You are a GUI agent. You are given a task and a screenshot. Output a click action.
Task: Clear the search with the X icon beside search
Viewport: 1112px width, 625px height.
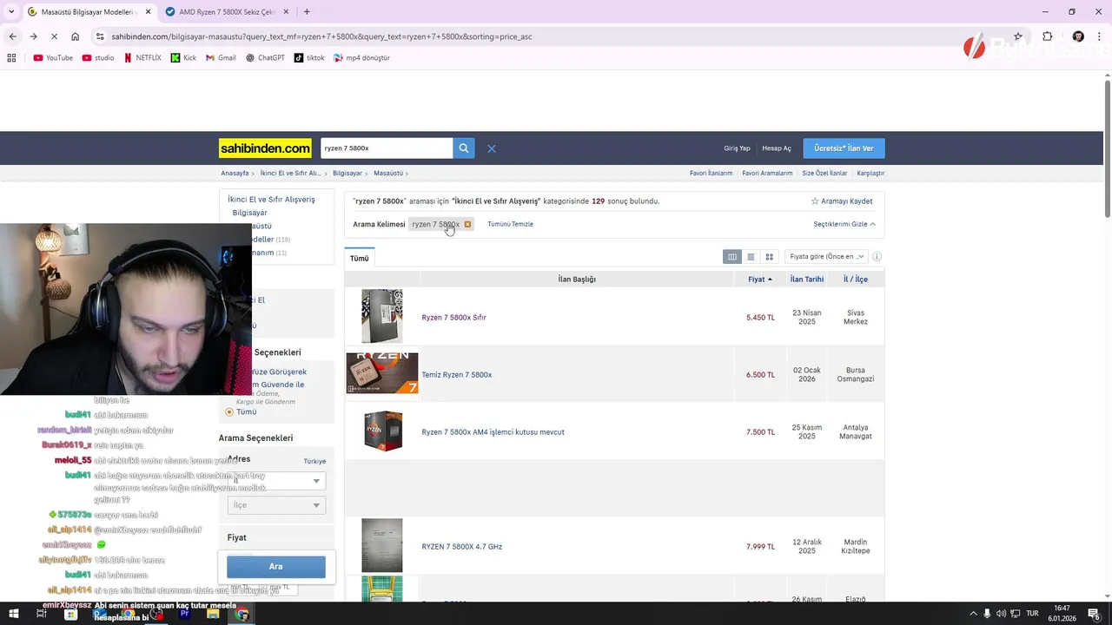(x=492, y=148)
